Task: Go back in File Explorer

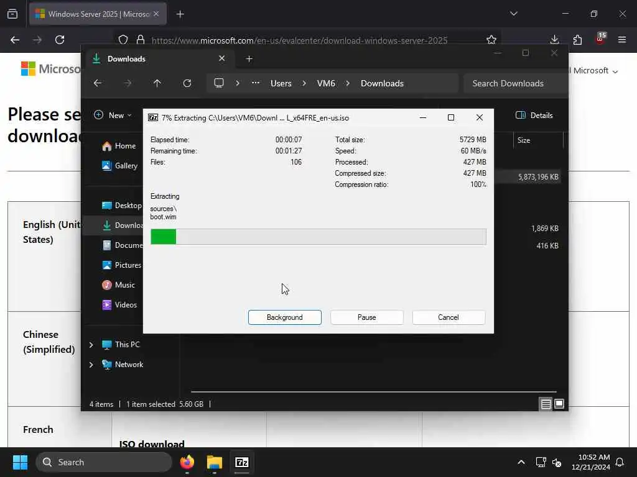Action: 98,83
